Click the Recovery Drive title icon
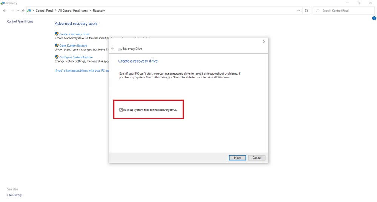Viewport: 377px width, 202px height. (120, 49)
